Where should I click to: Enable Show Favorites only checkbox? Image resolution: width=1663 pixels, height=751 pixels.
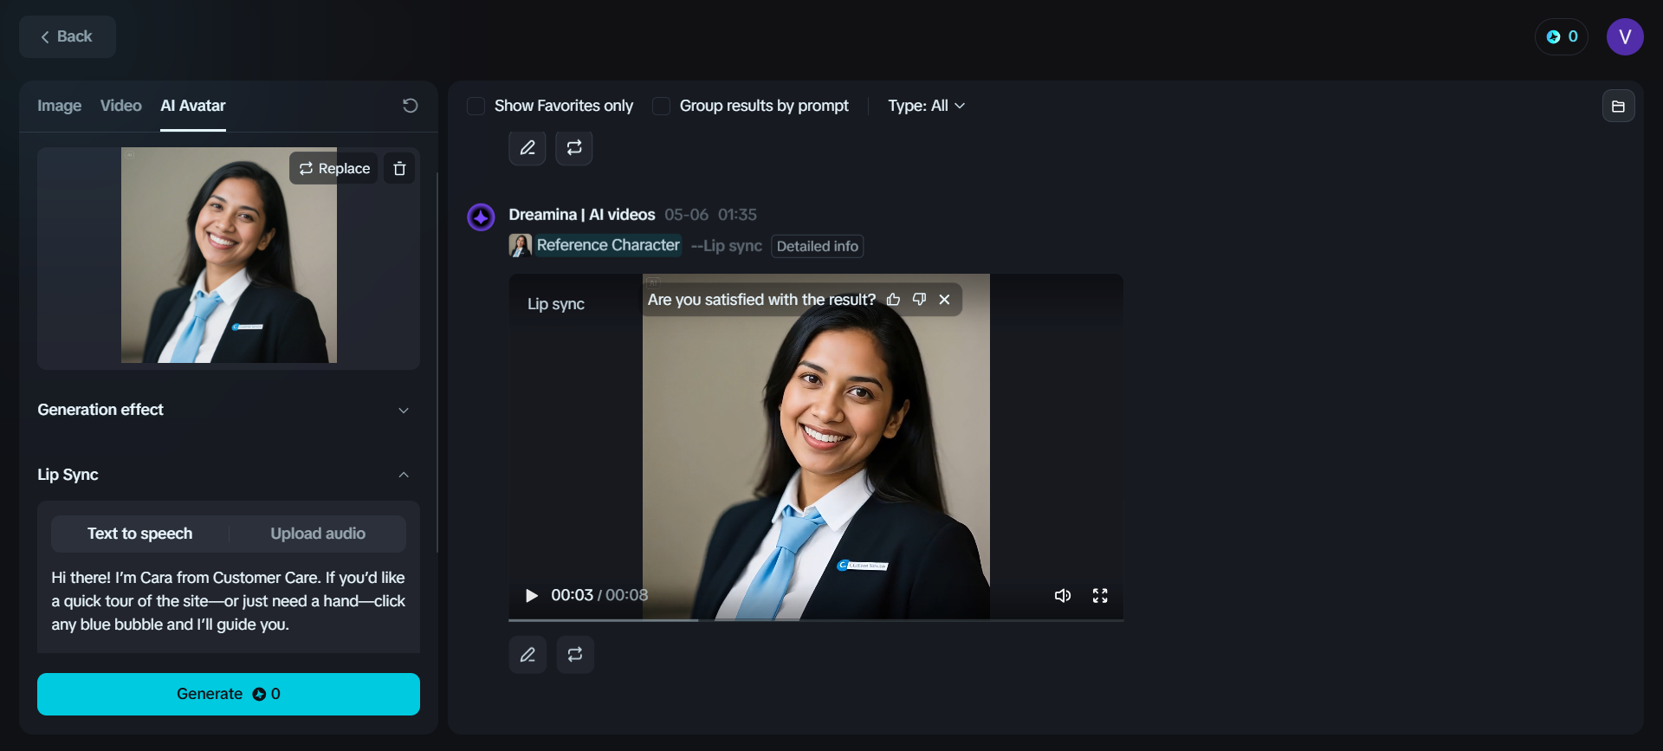[x=476, y=106]
